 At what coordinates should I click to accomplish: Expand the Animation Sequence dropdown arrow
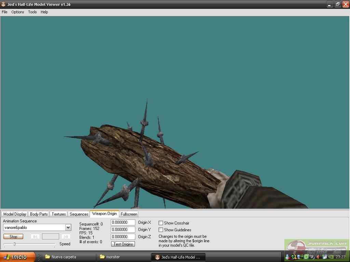tap(68, 228)
